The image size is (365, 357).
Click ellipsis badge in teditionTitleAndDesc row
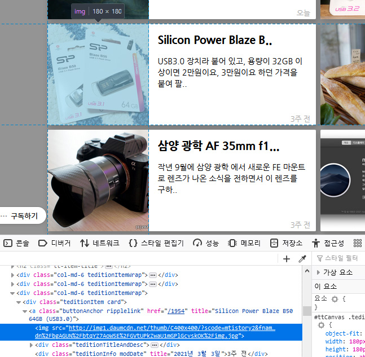[155, 345]
